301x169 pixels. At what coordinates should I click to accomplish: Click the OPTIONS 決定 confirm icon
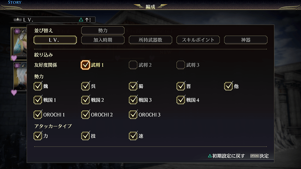click(x=254, y=156)
